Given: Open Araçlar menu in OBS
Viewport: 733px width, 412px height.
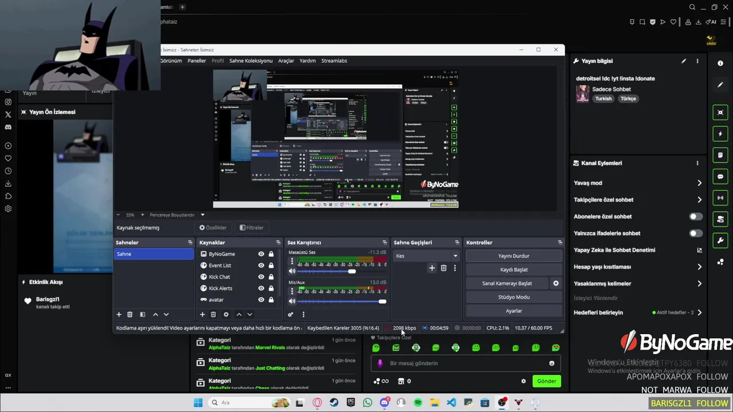Looking at the screenshot, I should tap(286, 61).
